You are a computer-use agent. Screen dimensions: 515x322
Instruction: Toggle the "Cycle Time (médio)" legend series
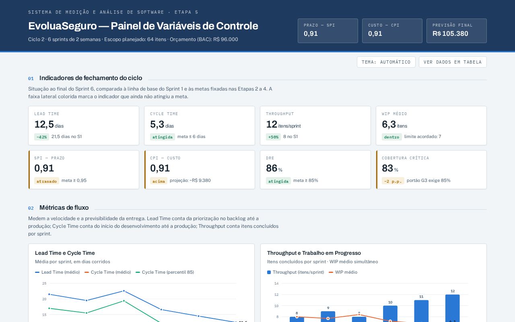pyautogui.click(x=108, y=272)
